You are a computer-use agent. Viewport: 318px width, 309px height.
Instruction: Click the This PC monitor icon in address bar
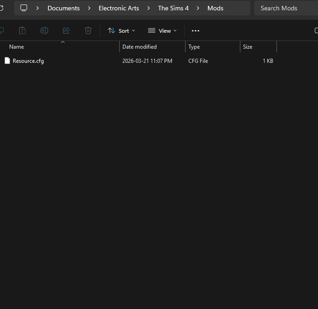point(24,8)
